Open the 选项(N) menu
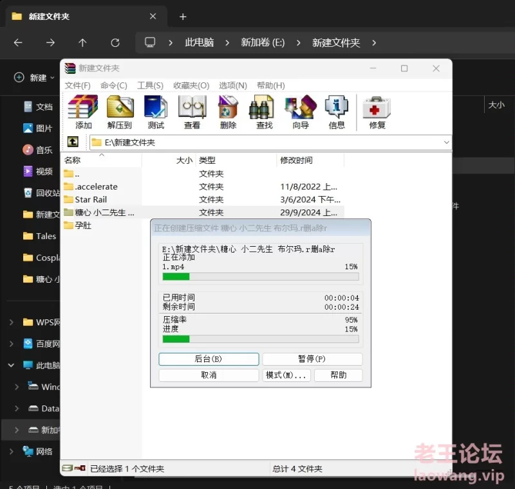The image size is (515, 489). tap(232, 85)
